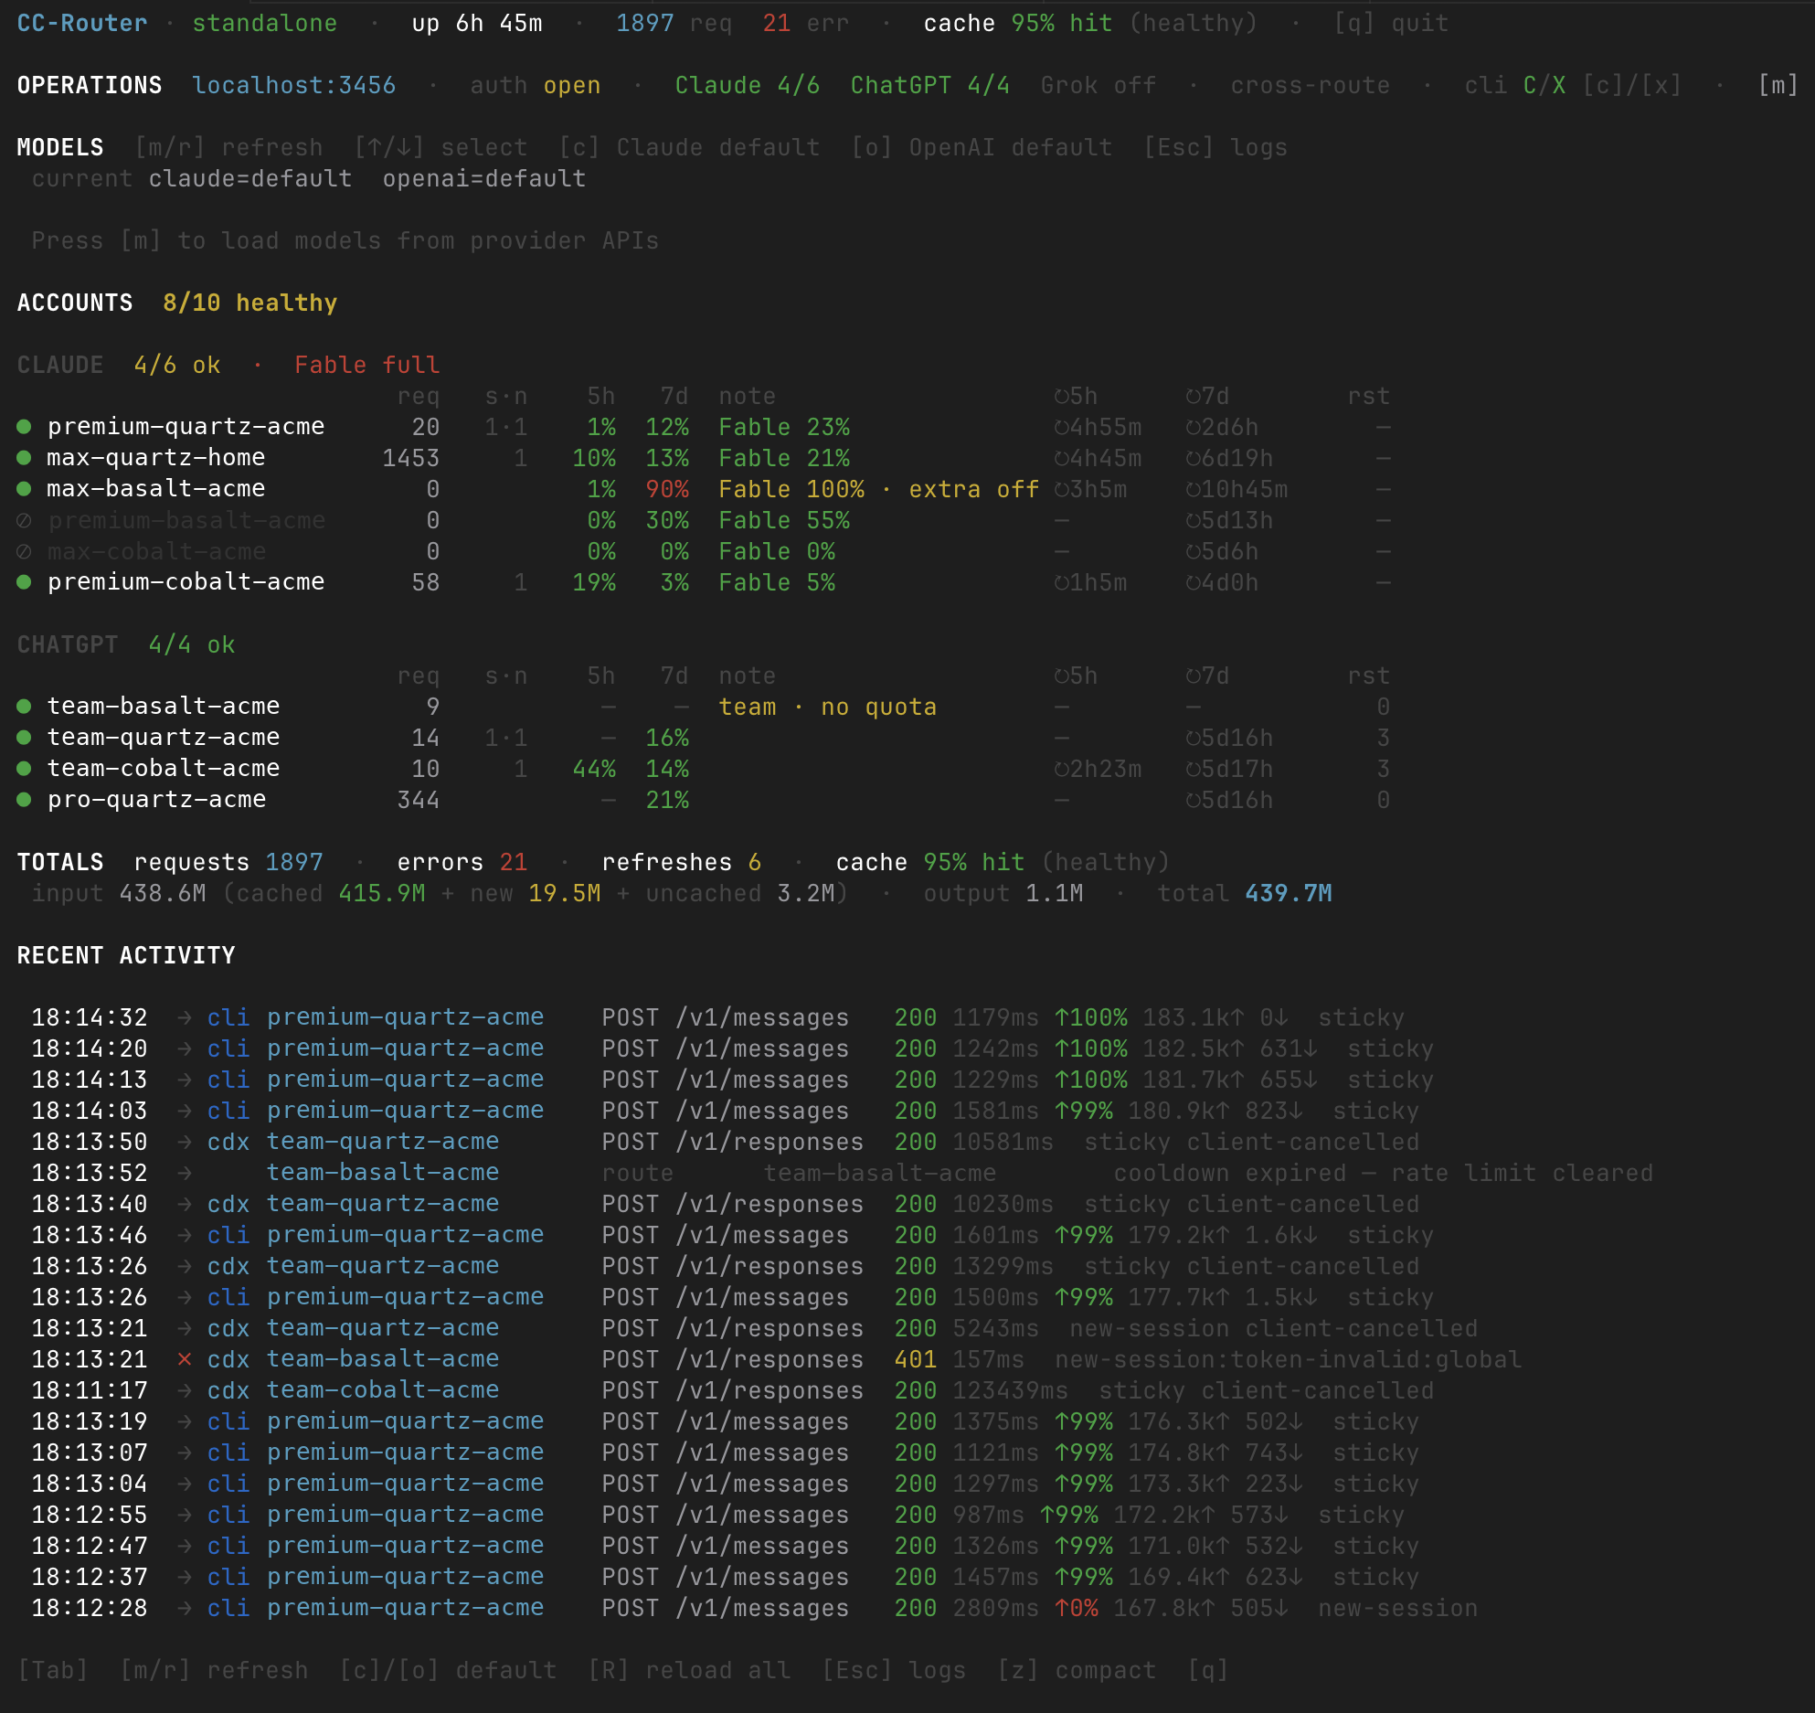Click the [m] shortcut at the operations line end
The height and width of the screenshot is (1713, 1815).
click(x=1778, y=85)
